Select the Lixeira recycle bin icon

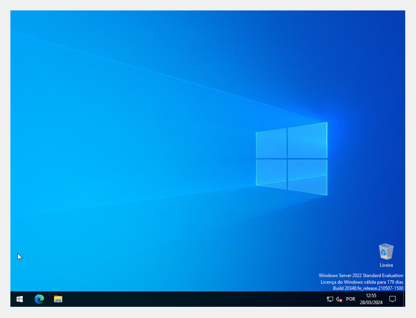tap(386, 252)
